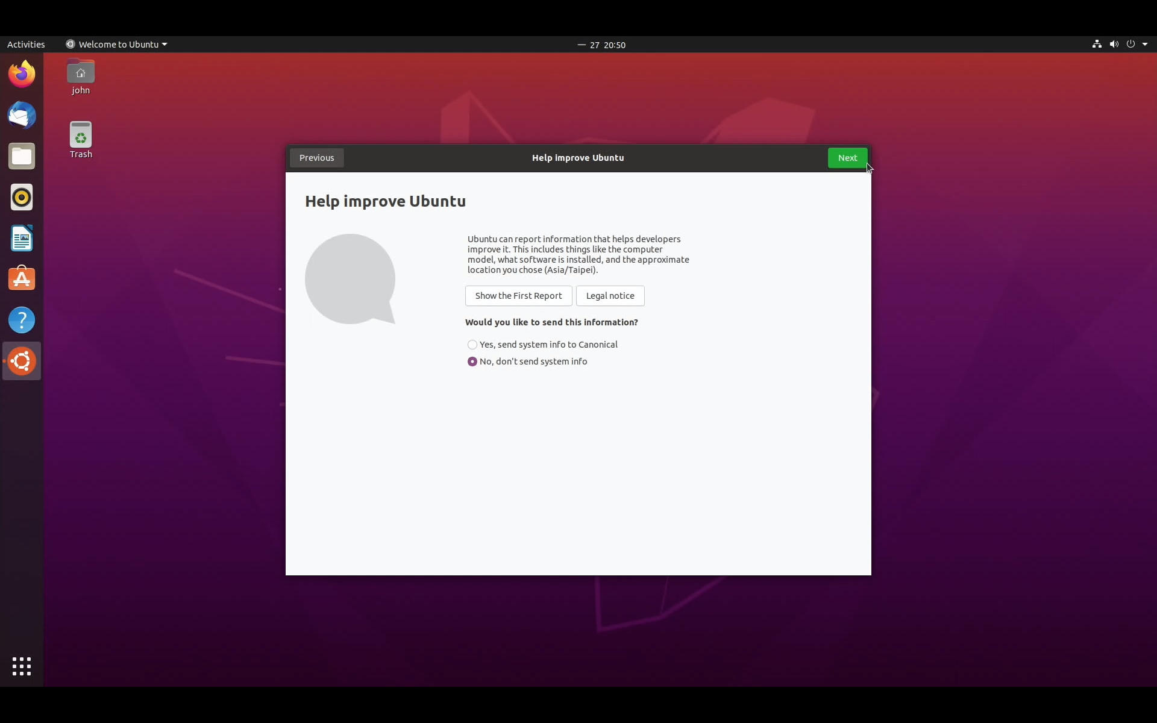The width and height of the screenshot is (1157, 723).
Task: Open the Legal notice
Action: coord(610,296)
